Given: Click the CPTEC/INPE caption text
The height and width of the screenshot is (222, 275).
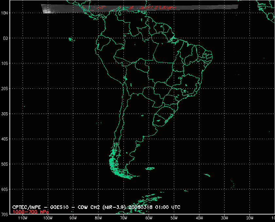Looking at the screenshot, I should point(27,207).
